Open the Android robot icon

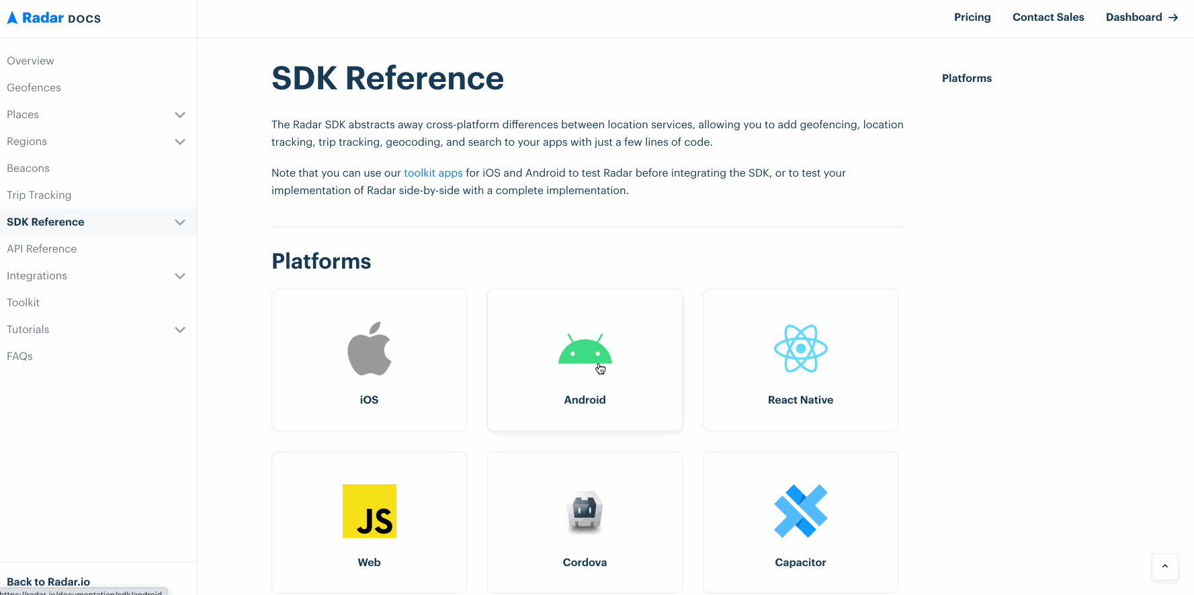tap(585, 349)
